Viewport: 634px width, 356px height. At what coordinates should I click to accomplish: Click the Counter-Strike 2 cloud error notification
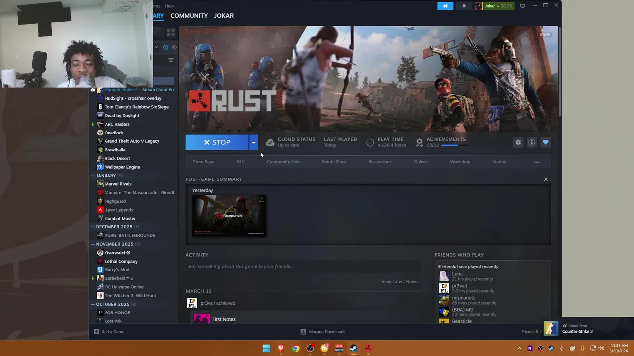588,329
